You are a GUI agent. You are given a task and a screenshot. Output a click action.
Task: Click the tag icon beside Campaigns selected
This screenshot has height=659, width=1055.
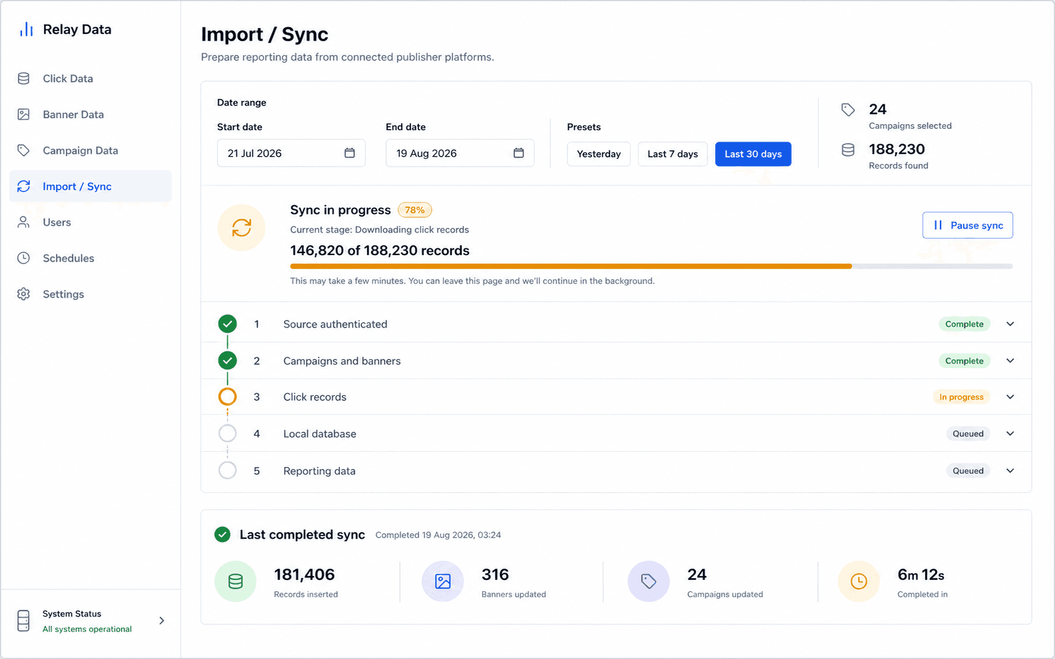tap(847, 110)
